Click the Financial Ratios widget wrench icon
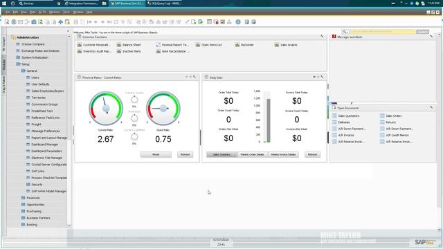The width and height of the screenshot is (443, 249). coord(195,77)
